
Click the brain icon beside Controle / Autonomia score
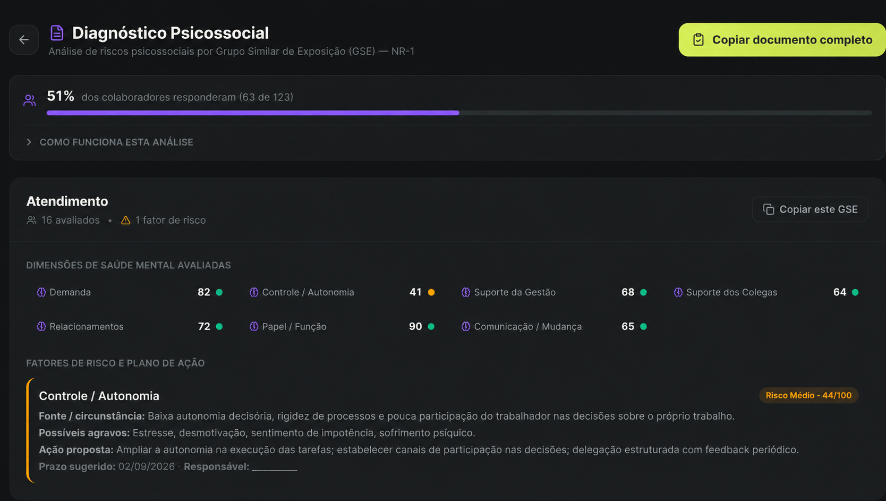(x=254, y=292)
